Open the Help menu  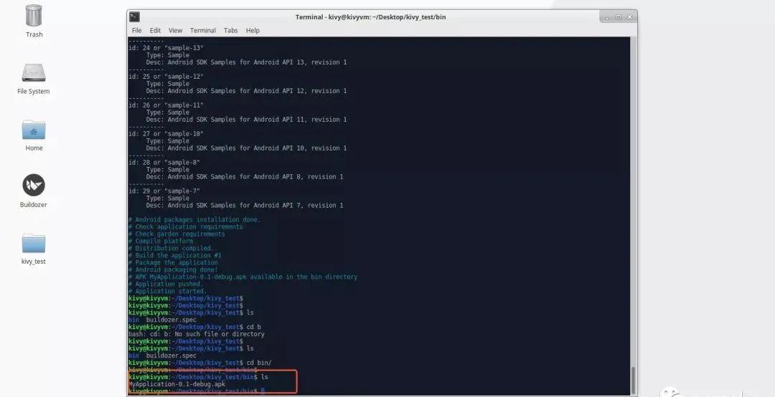(253, 31)
